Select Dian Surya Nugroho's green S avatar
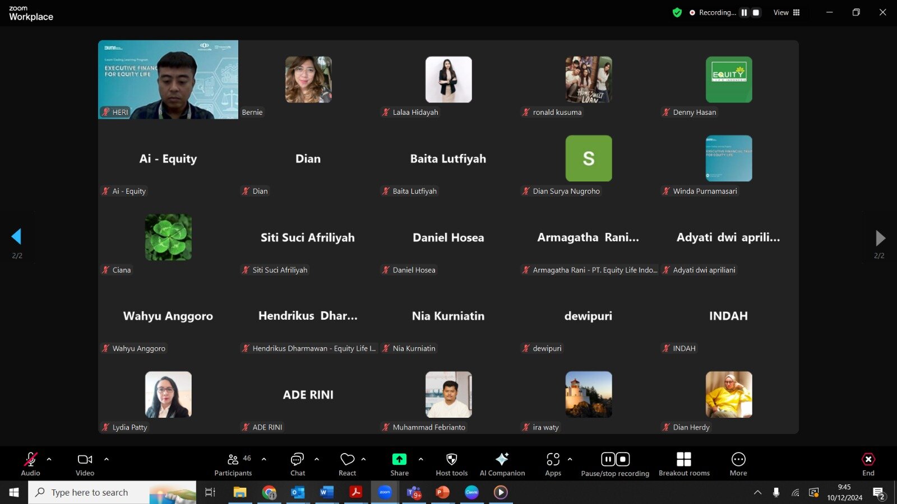 pos(589,158)
